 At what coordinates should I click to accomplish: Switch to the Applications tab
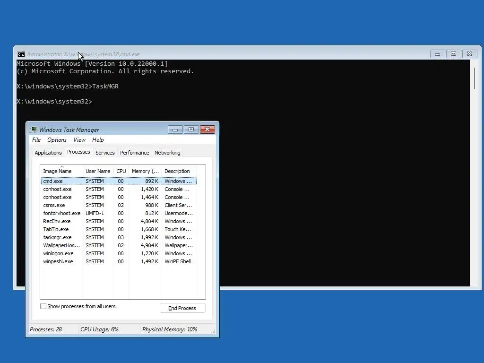pos(48,153)
